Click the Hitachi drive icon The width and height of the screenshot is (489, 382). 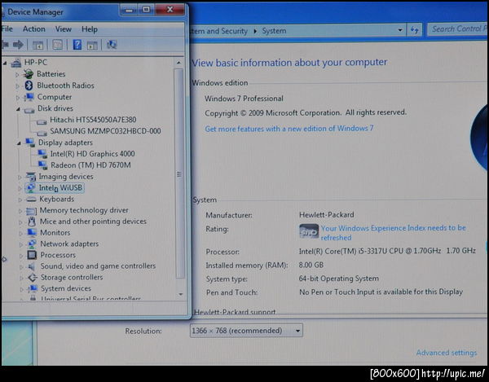click(x=42, y=122)
